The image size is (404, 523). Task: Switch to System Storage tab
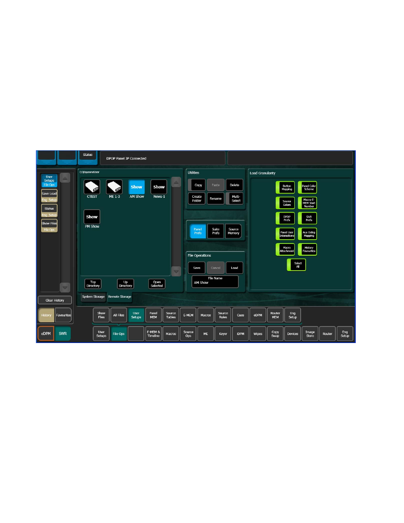coord(93,297)
